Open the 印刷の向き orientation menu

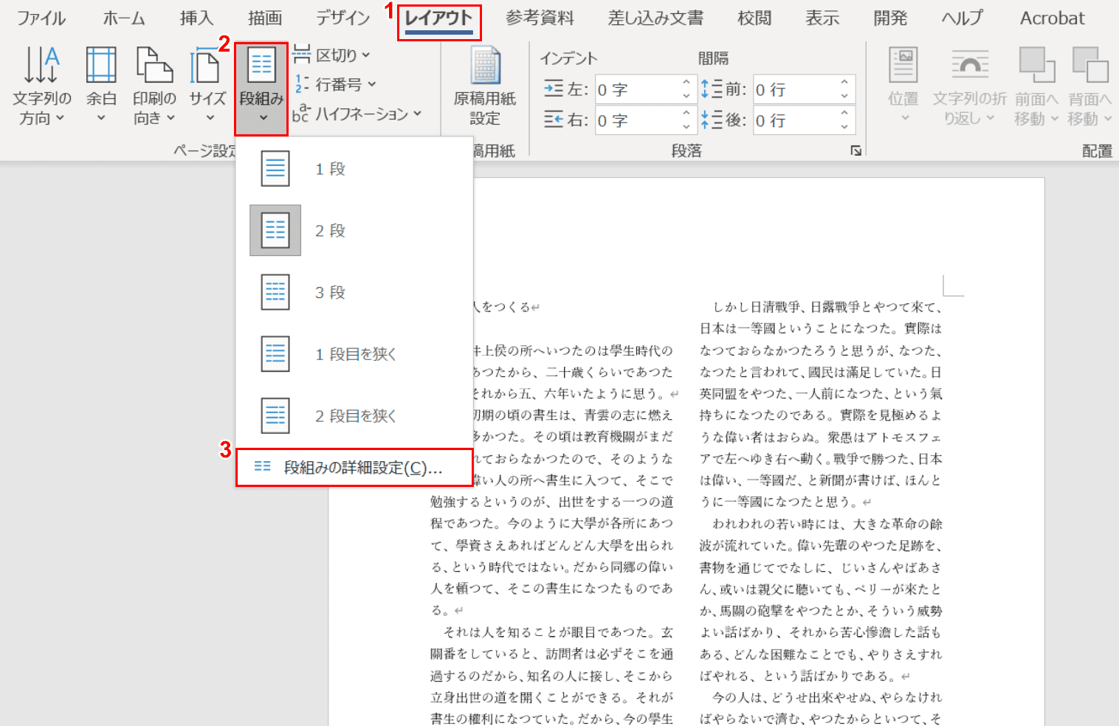click(x=154, y=86)
